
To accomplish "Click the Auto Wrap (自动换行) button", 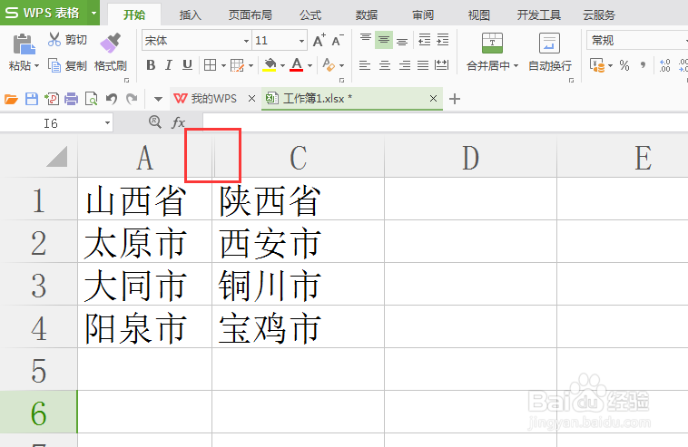I will tap(550, 52).
